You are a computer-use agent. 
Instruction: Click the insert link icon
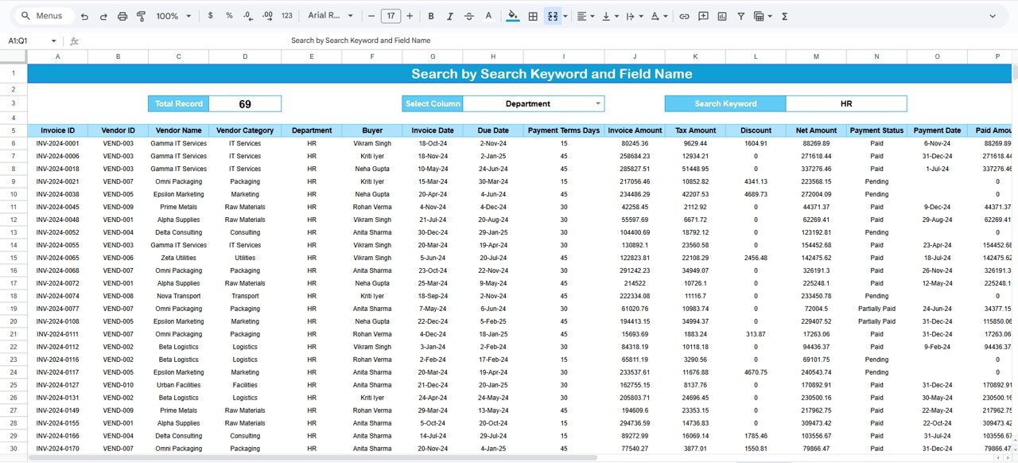[x=684, y=16]
